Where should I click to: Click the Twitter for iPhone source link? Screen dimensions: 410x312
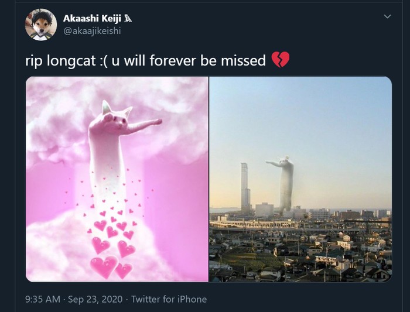tap(169, 299)
